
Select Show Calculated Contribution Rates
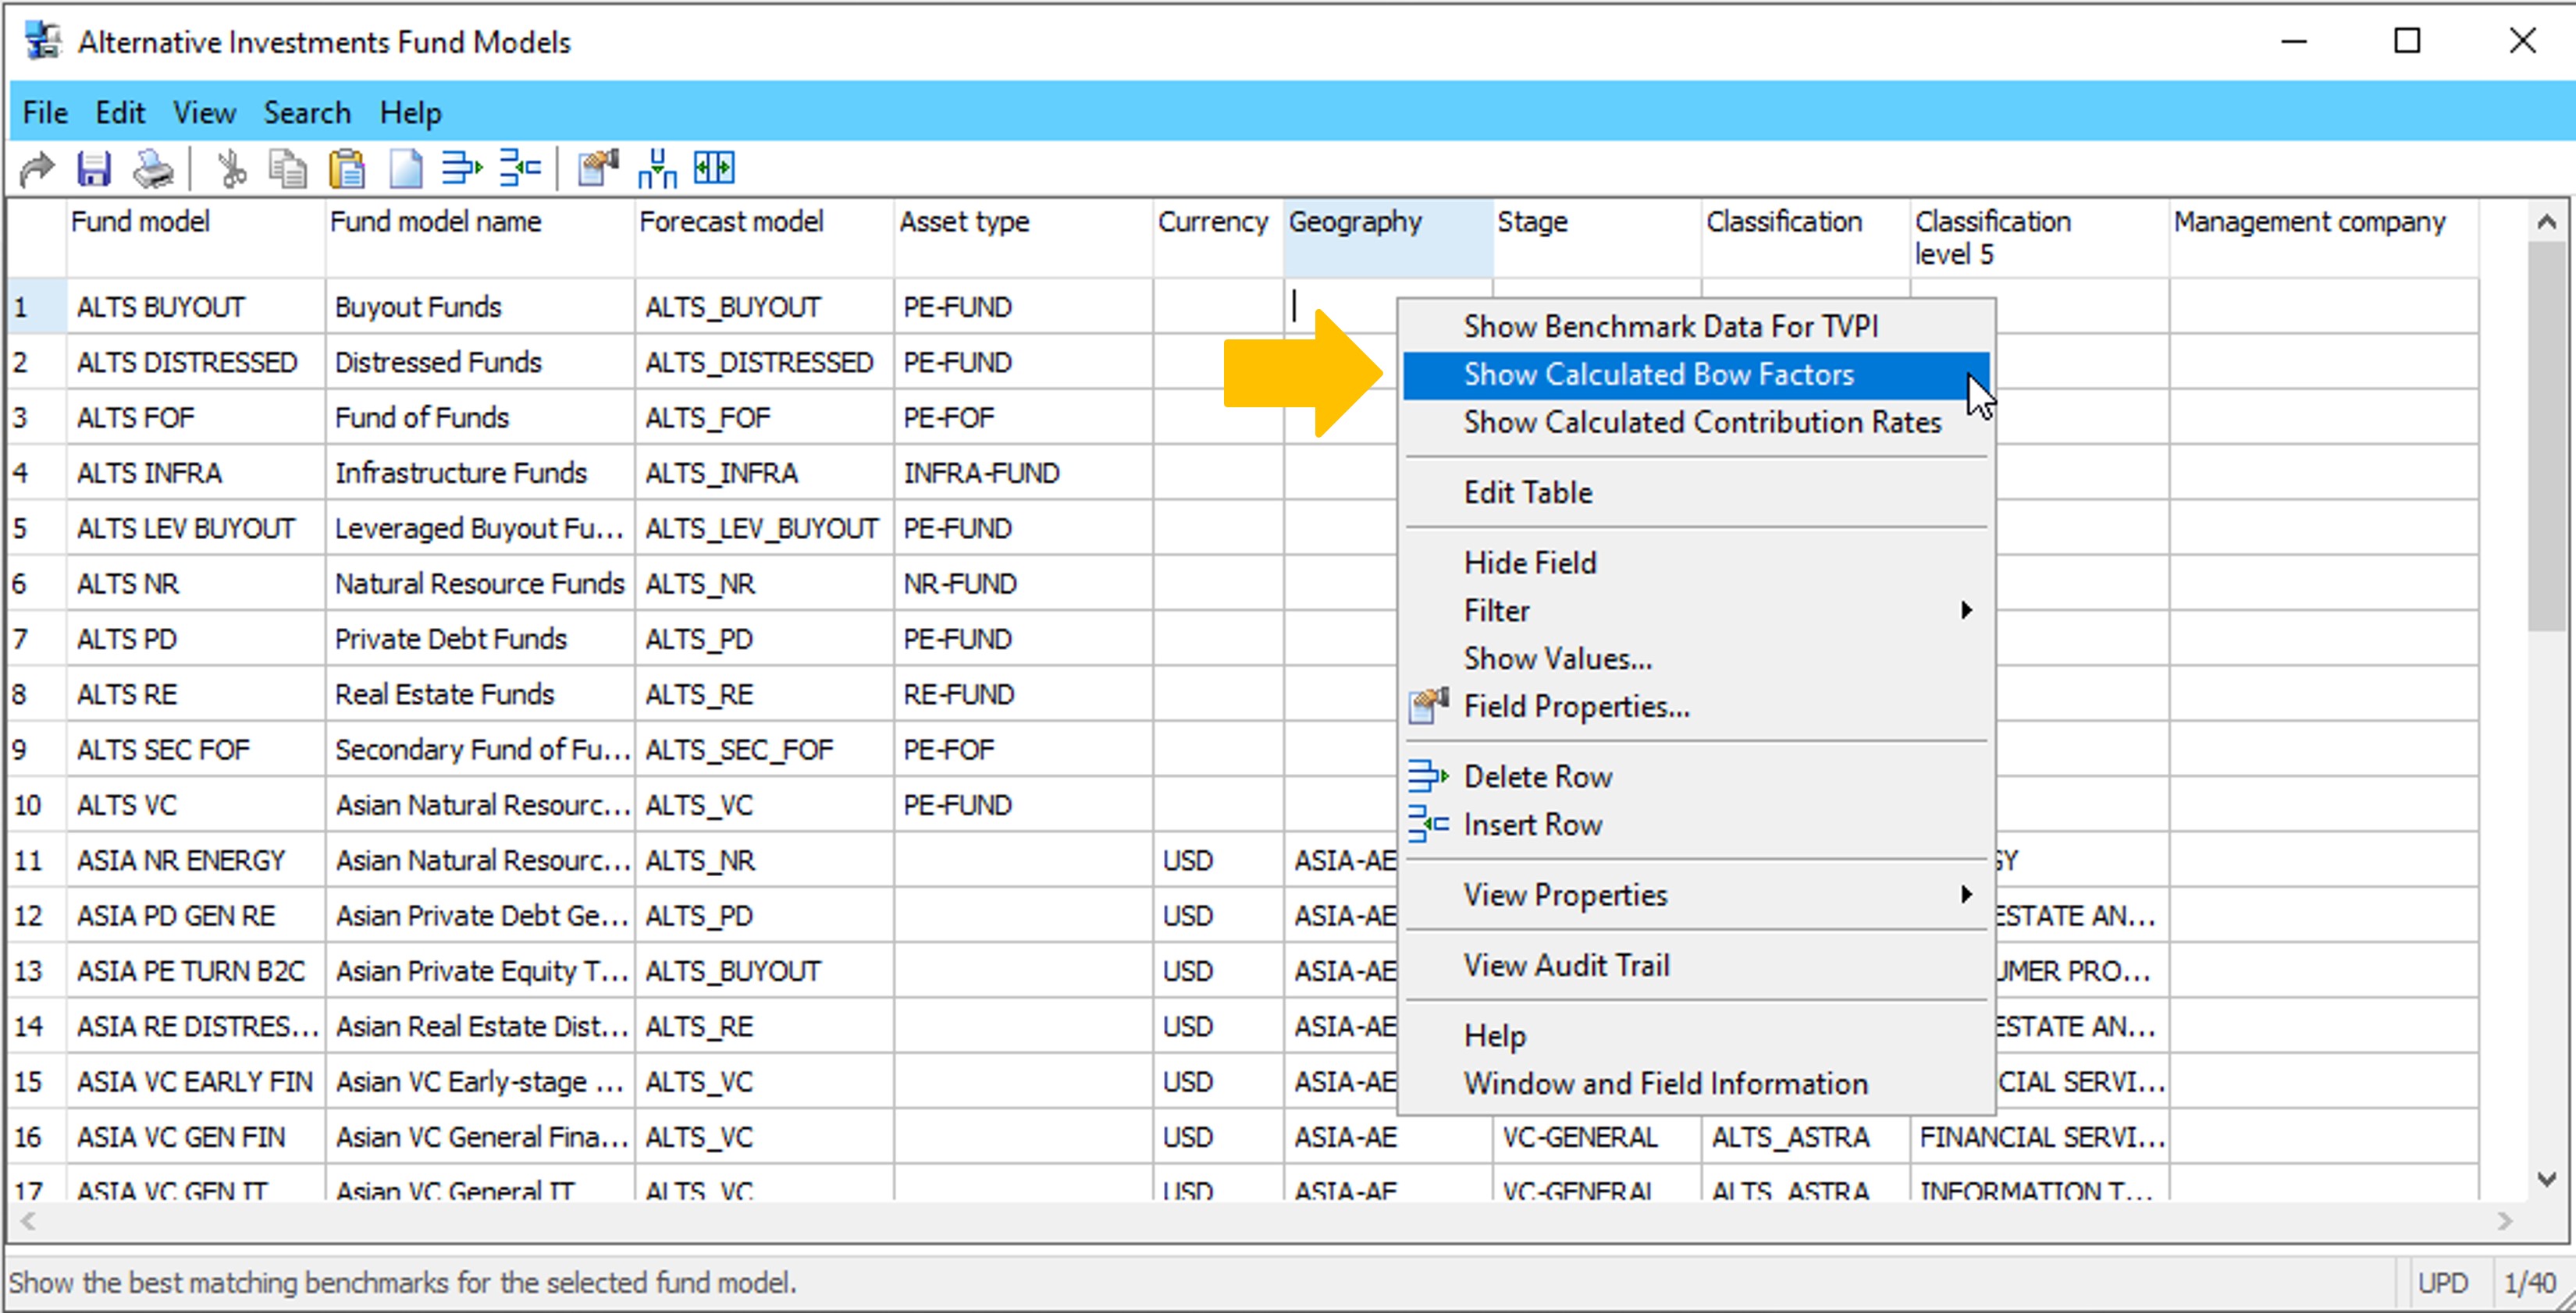(x=1696, y=423)
